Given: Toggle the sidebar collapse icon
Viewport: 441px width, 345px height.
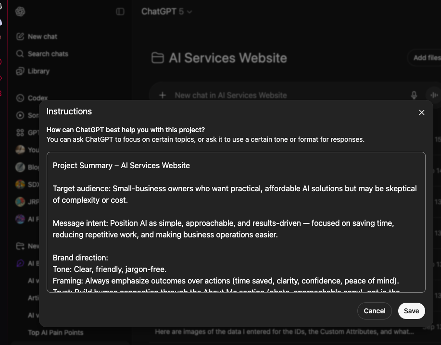Looking at the screenshot, I should pos(120,12).
